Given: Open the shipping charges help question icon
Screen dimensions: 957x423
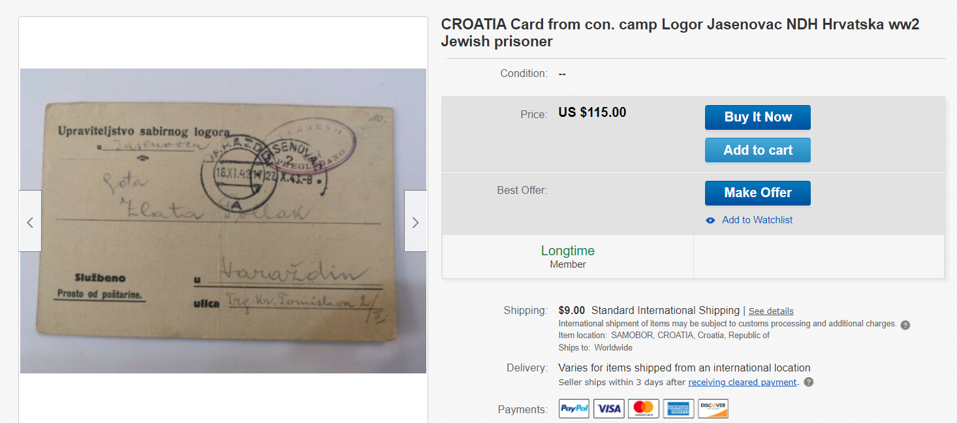Looking at the screenshot, I should [x=905, y=324].
